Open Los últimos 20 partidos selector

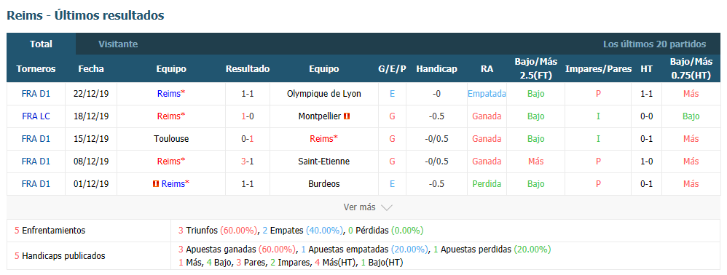(654, 44)
